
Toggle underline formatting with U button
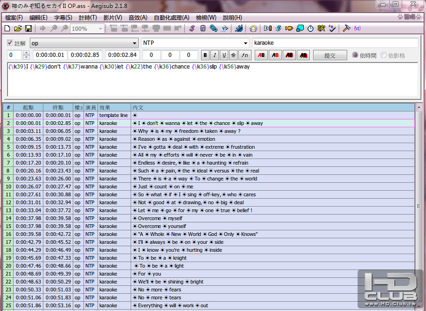coord(224,55)
